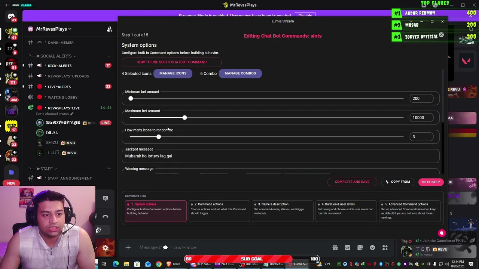The image size is (479, 269).
Task: Open the apps launcher in message bar
Action: (385, 248)
